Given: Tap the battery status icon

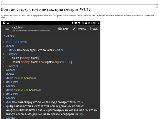Looking at the screenshot, I should click(86, 23).
